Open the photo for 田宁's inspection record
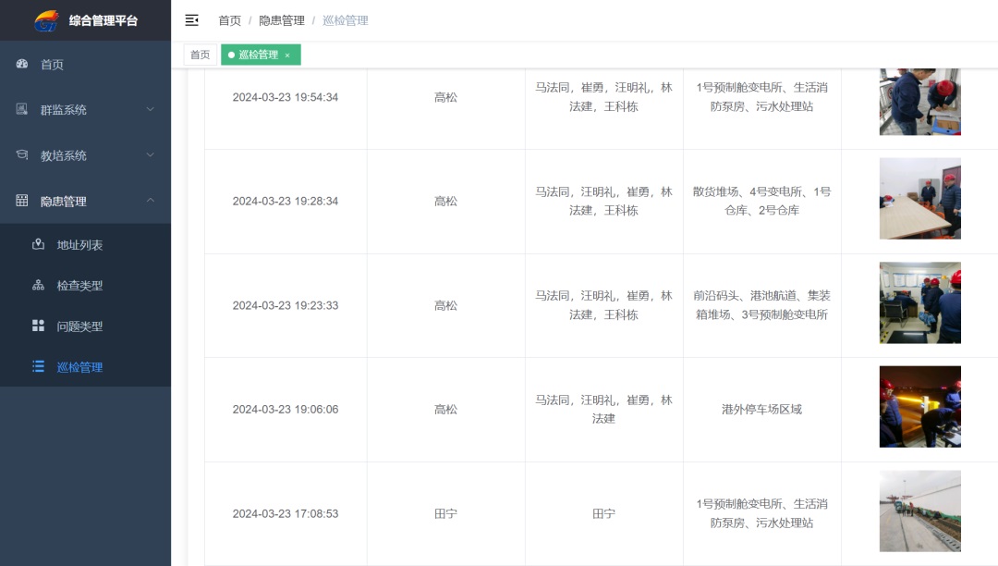This screenshot has width=998, height=566. tap(919, 511)
